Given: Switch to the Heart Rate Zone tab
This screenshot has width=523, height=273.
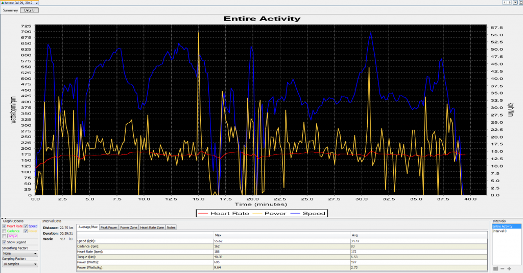Looking at the screenshot, I should click(152, 227).
